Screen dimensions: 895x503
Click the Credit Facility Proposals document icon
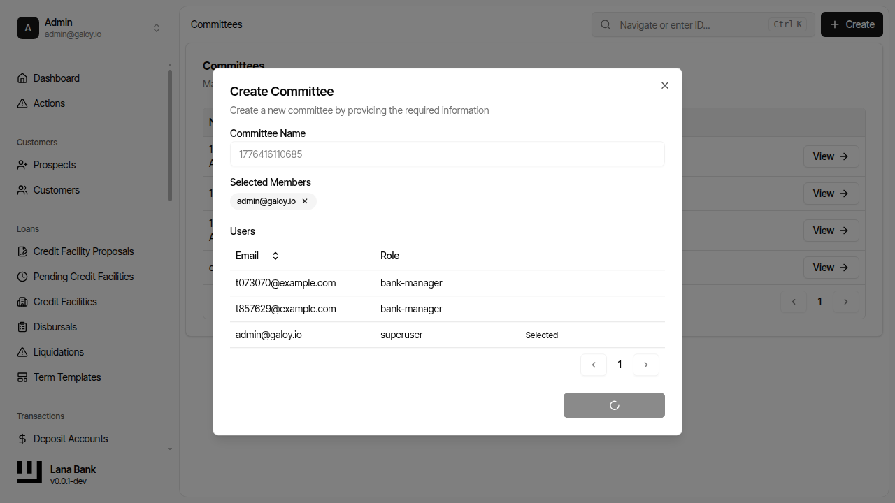[x=23, y=251]
